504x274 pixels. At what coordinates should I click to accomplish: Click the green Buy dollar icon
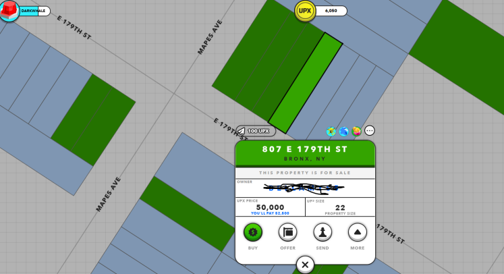pos(253,232)
